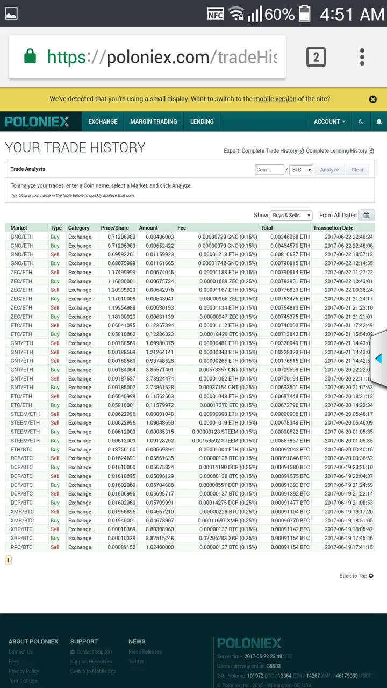The width and height of the screenshot is (387, 688).
Task: Click total 0.00000006 ETH cell
Action: 290,414
